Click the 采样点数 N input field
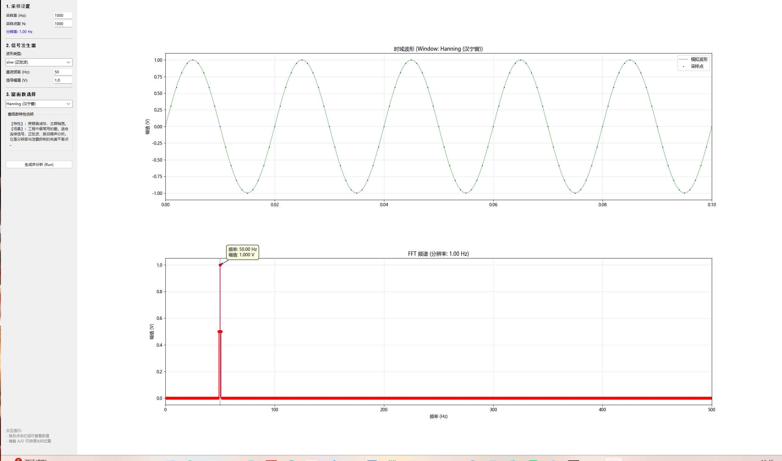 pyautogui.click(x=63, y=24)
